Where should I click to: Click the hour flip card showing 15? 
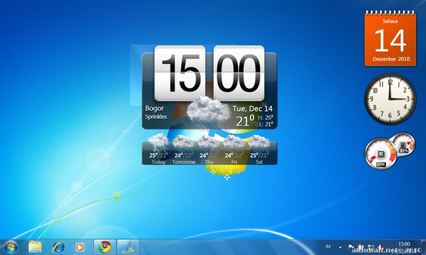click(179, 73)
